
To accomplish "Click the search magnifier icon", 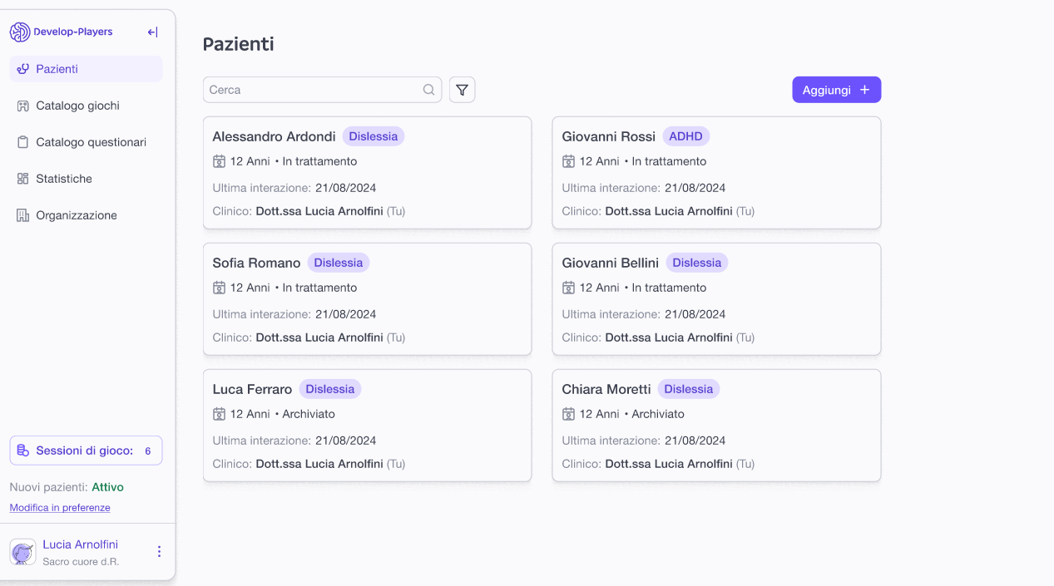I will point(429,90).
